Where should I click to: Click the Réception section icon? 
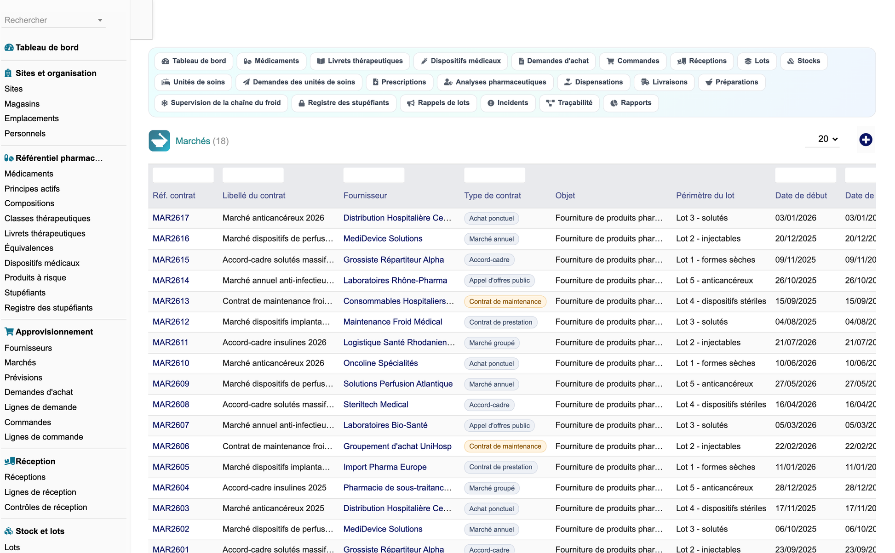[x=9, y=461]
